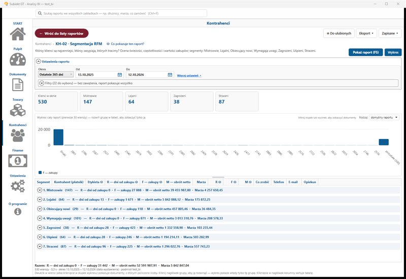
Task: Open the Zapisane menu
Action: click(390, 33)
